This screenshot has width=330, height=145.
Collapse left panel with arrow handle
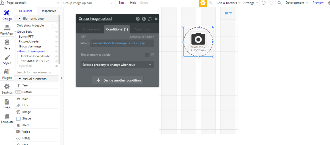(62, 78)
